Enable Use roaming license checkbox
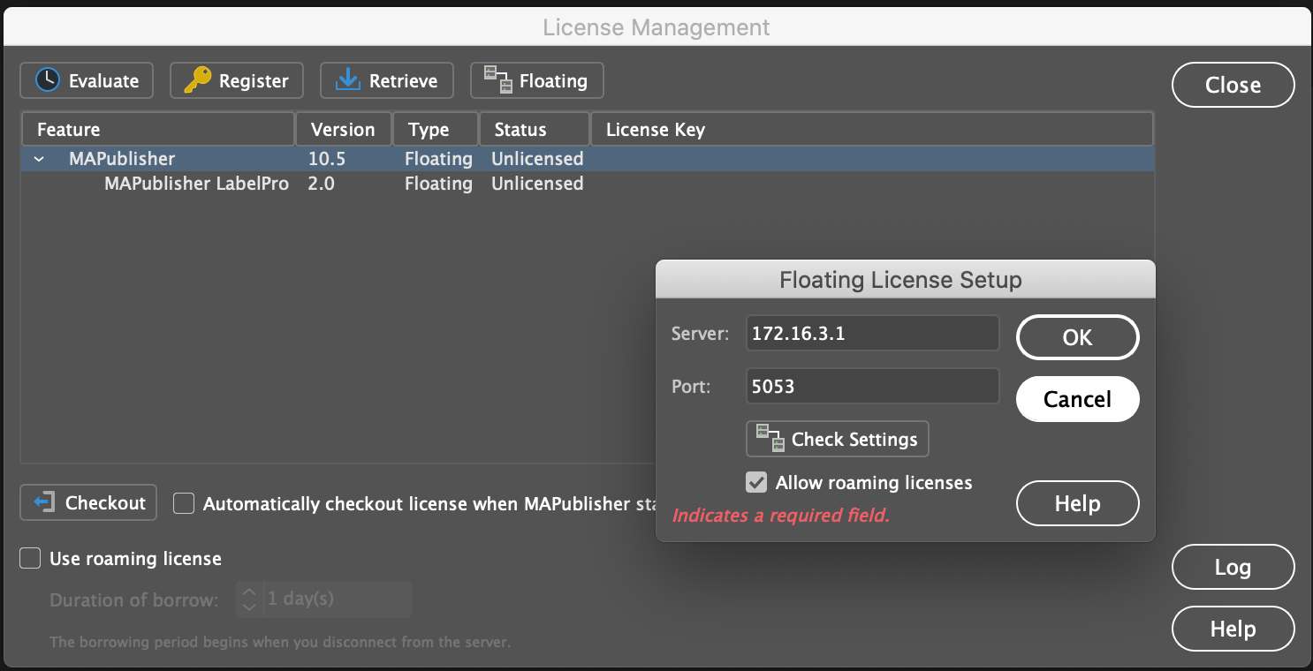The height and width of the screenshot is (671, 1313). [x=31, y=559]
